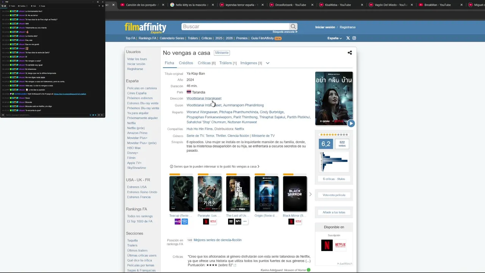Image resolution: width=485 pixels, height=273 pixels.
Task: Open the '6 críticas - títulos' button
Action: [334, 179]
